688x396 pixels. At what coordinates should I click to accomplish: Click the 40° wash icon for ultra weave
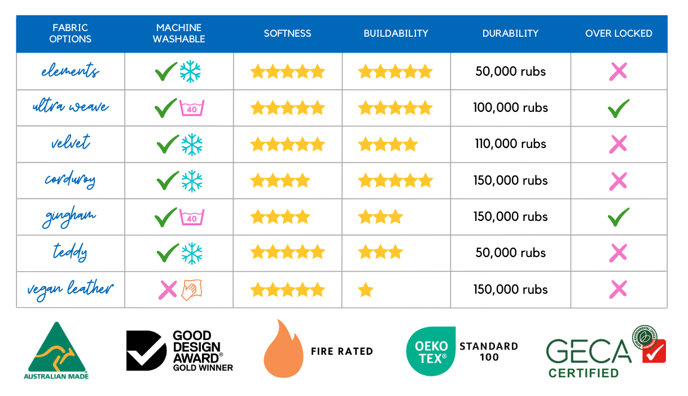click(x=192, y=108)
